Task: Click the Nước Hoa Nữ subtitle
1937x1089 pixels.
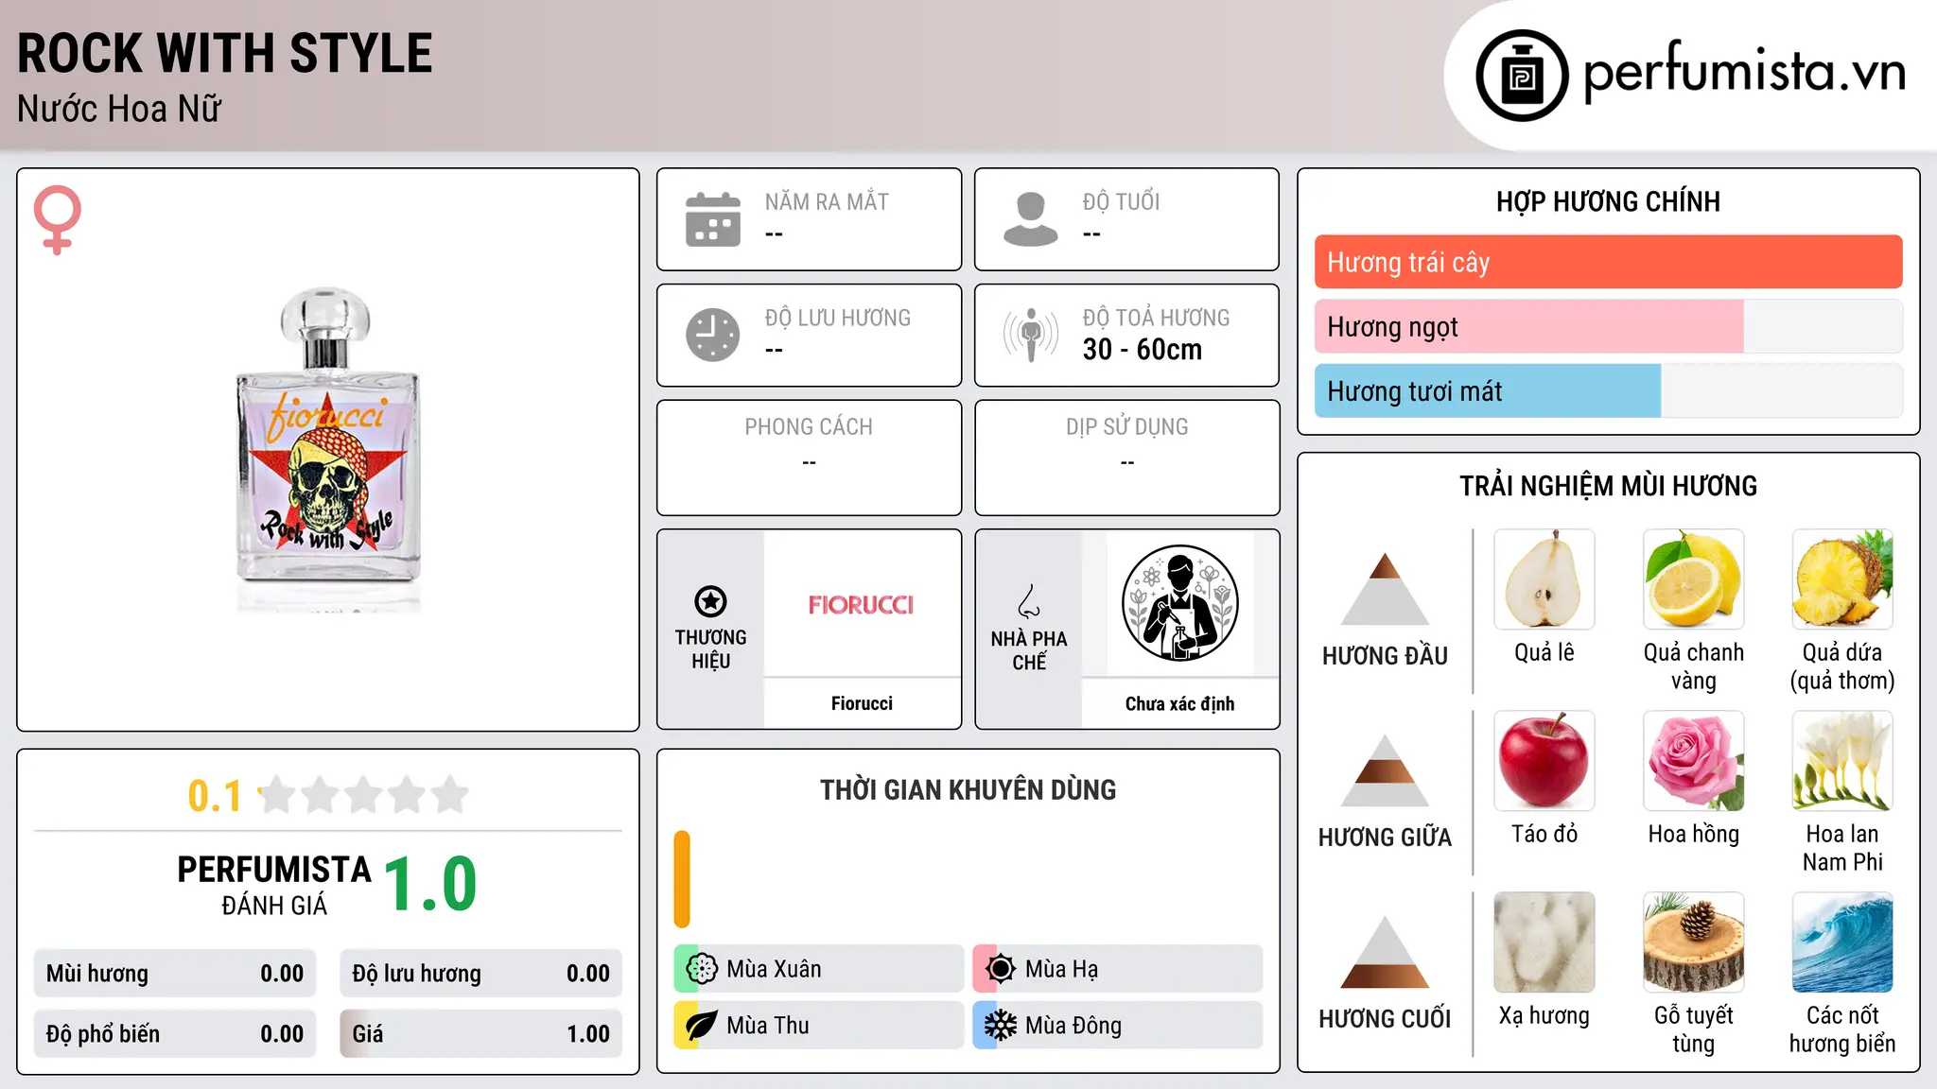Action: (119, 109)
